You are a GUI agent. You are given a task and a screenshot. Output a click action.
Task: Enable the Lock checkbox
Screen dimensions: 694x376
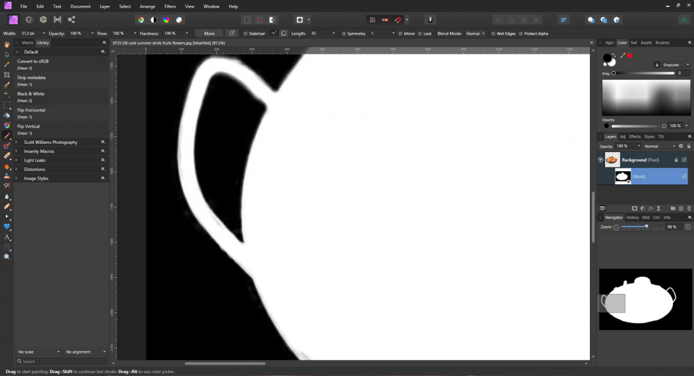420,33
